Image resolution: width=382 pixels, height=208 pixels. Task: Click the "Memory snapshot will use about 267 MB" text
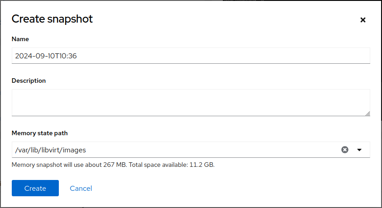(x=68, y=165)
